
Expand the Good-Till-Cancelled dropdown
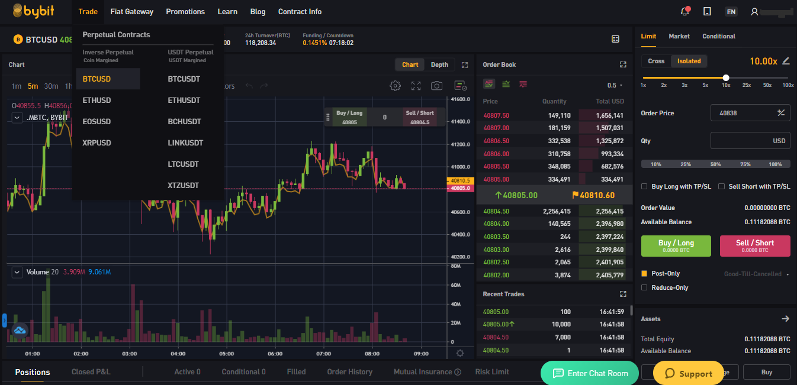(756, 274)
